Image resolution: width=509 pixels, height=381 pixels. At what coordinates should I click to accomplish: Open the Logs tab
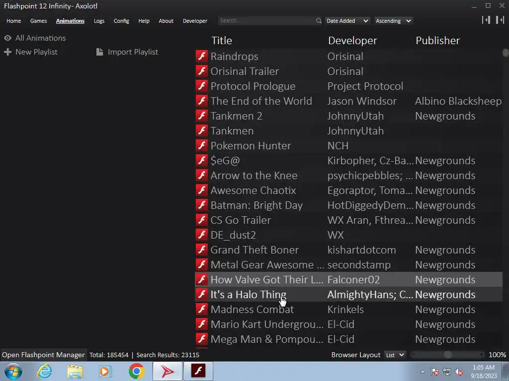tap(99, 21)
